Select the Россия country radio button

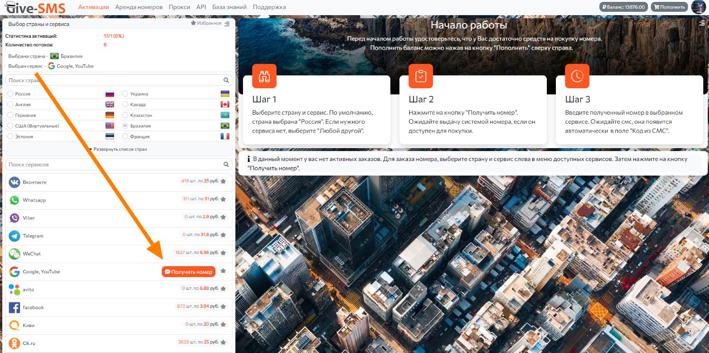(10, 94)
